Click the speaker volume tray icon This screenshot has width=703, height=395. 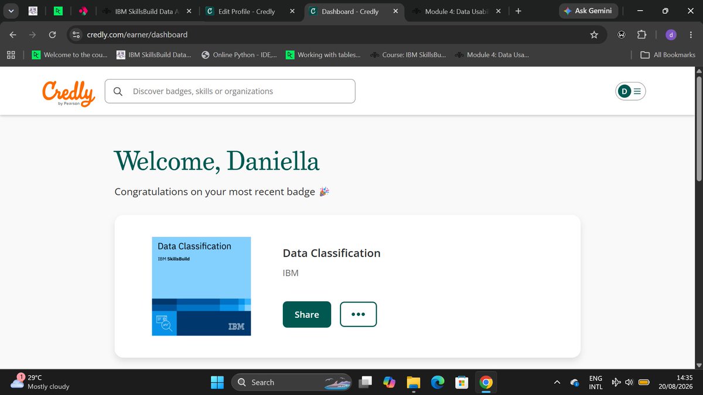click(x=629, y=382)
